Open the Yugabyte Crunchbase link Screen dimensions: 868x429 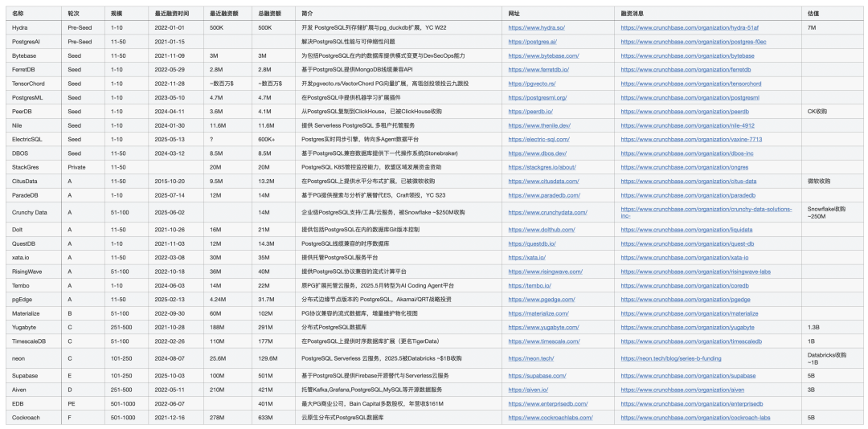point(687,328)
